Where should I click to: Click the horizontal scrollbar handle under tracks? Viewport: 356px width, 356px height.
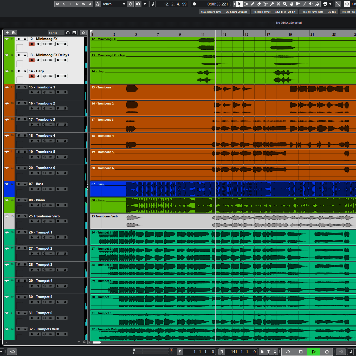coord(97,342)
